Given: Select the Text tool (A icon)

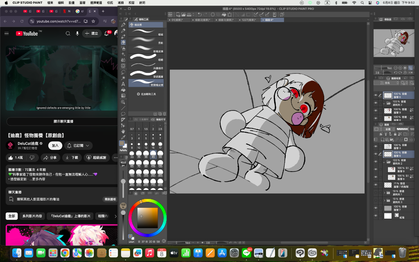Looking at the screenshot, I should coord(123,84).
